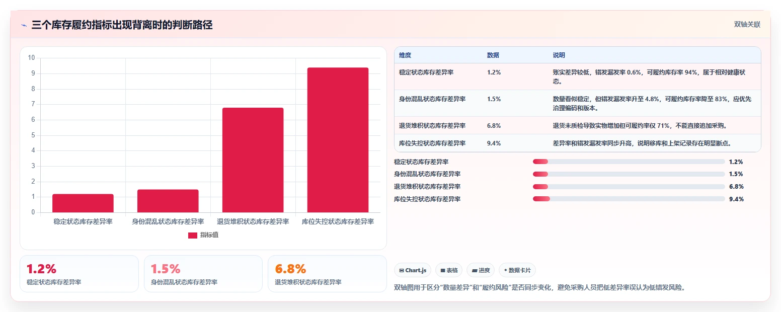Screen dimensions: 781x312
Task: Click the description starting with 差异率和错发漏发率
Action: [x=642, y=143]
